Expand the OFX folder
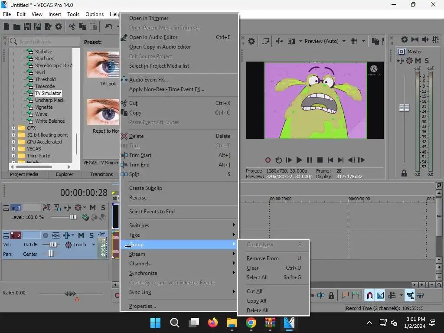Image resolution: width=444 pixels, height=333 pixels. 13,128
